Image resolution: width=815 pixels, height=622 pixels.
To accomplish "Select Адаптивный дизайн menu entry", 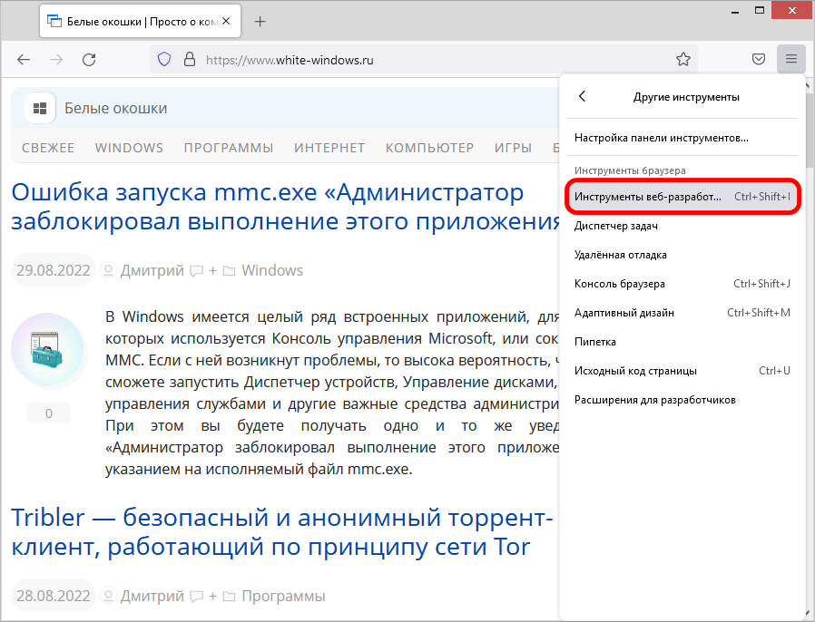I will (x=682, y=313).
